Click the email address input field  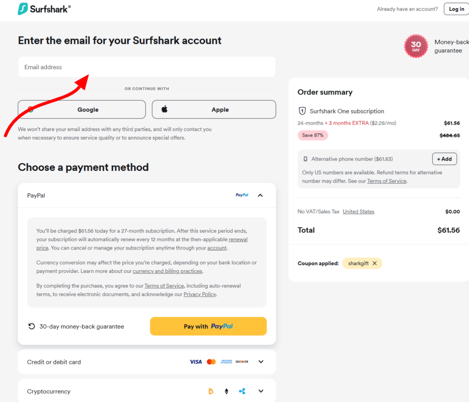(x=147, y=66)
